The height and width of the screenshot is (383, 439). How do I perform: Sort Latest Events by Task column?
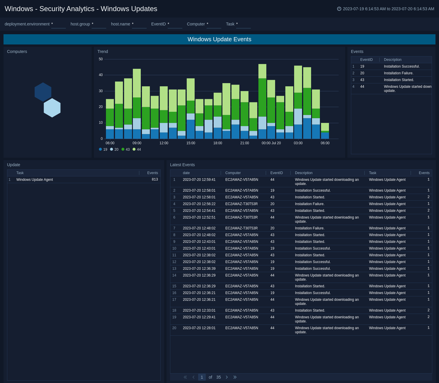coord(373,173)
